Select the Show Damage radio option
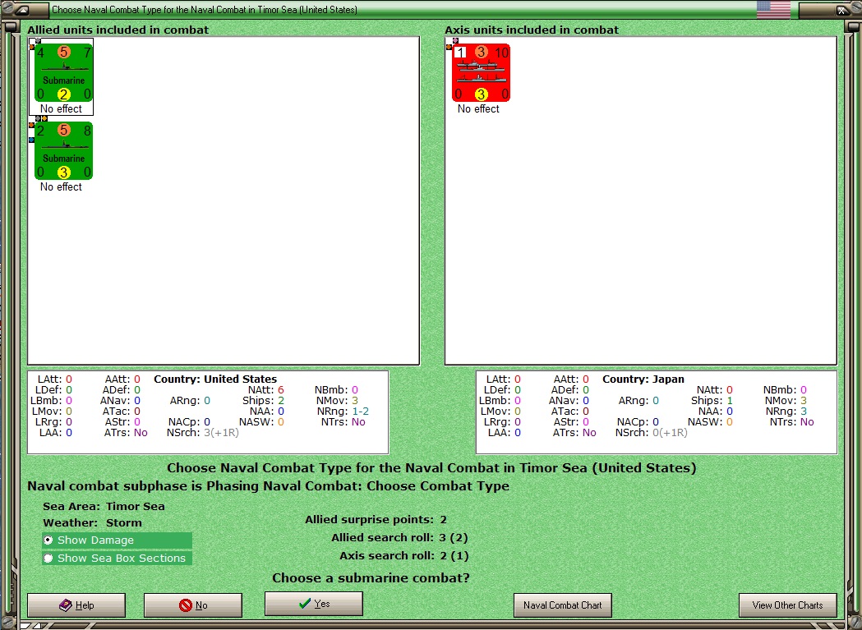This screenshot has height=630, width=862. tap(117, 540)
